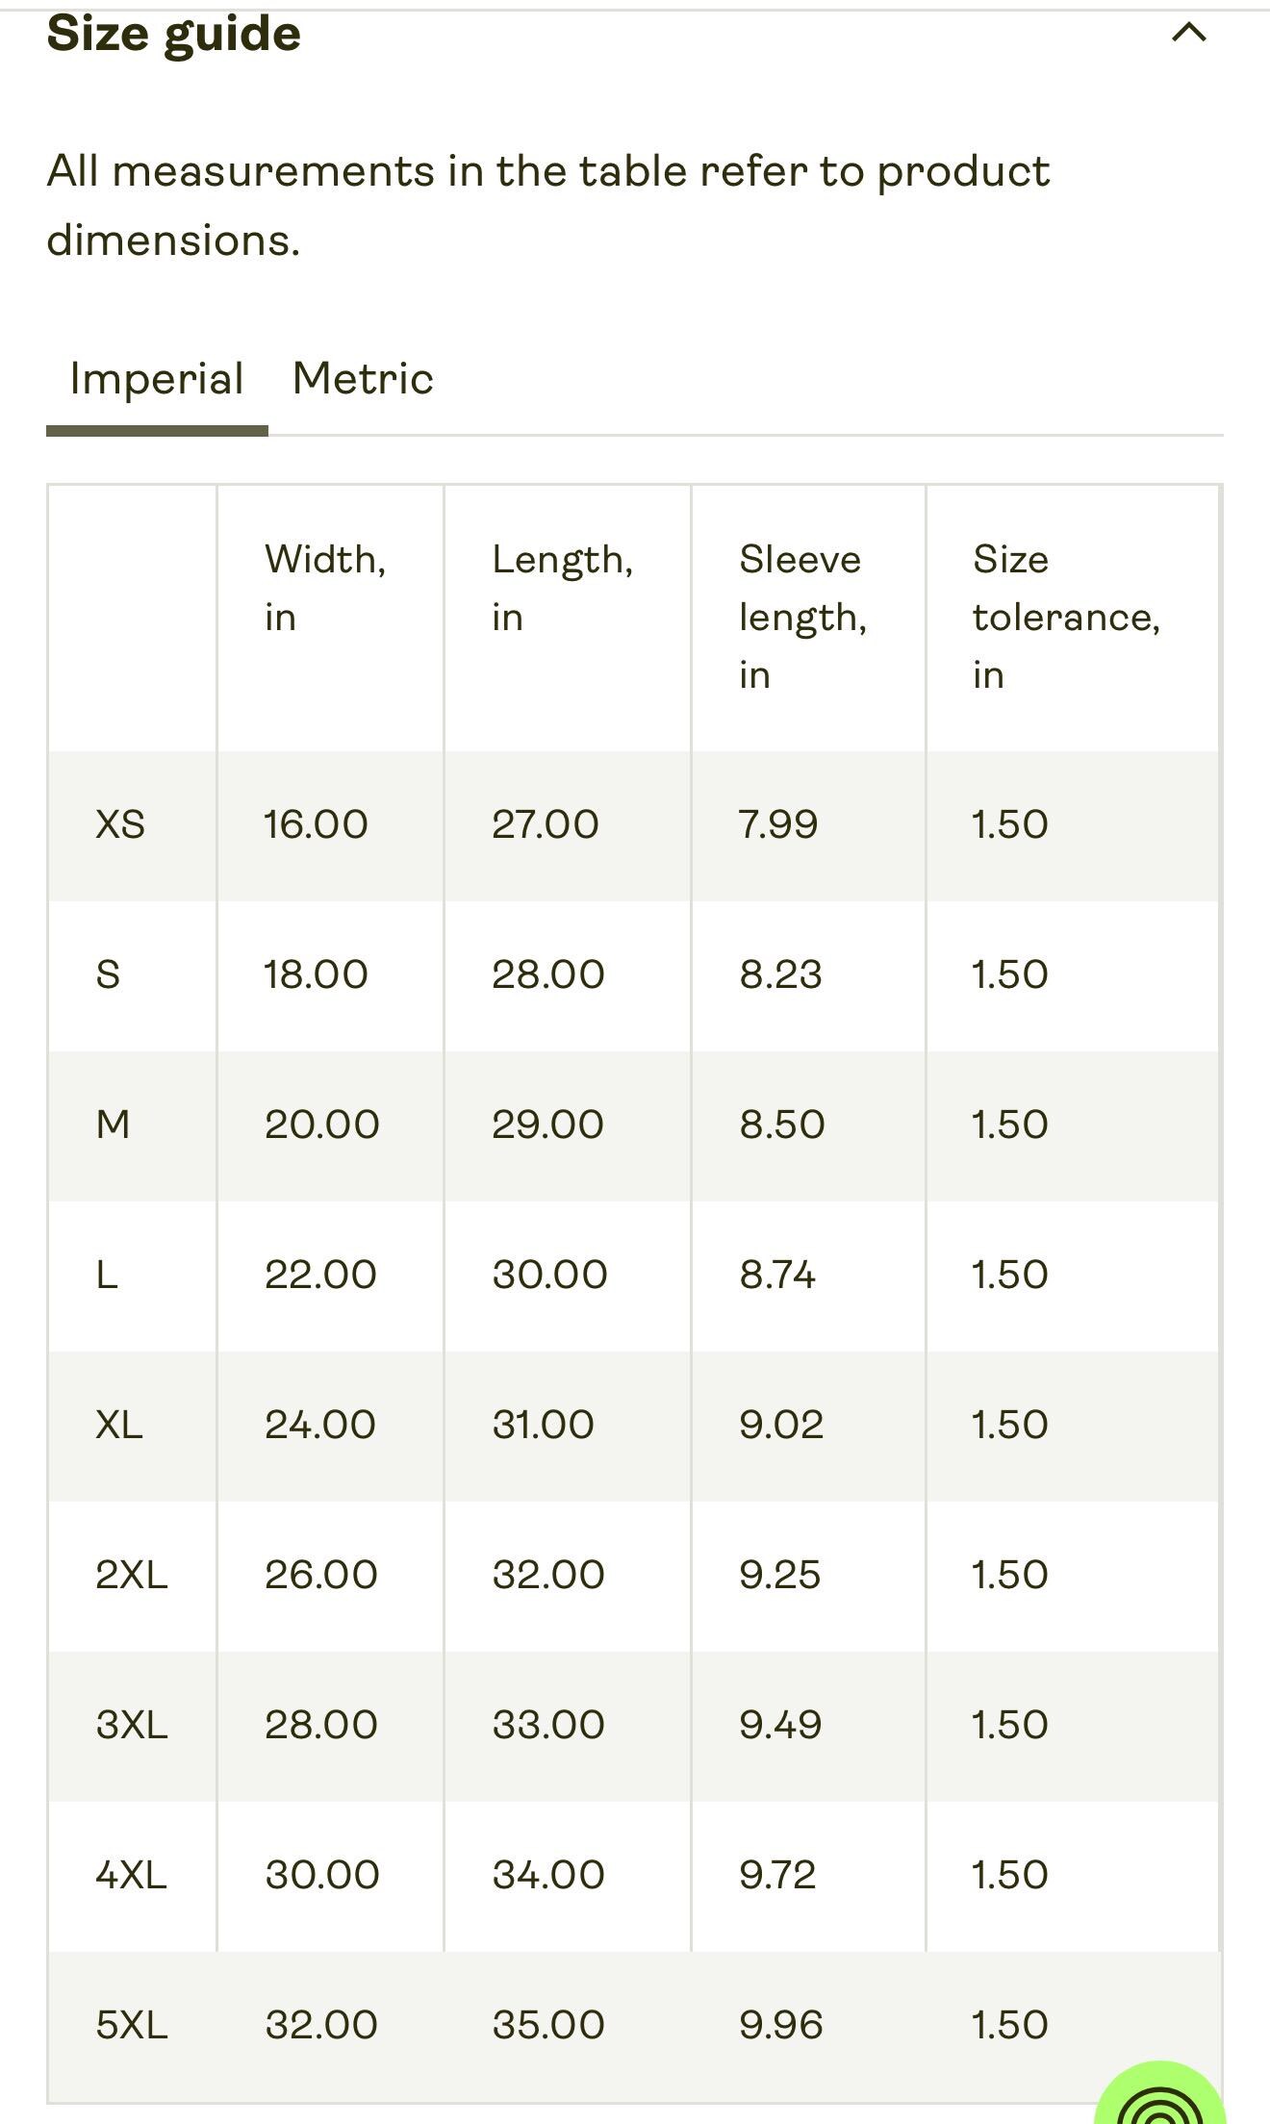The image size is (1270, 2124).
Task: Collapse the Size guide section chevron
Action: point(1189,33)
